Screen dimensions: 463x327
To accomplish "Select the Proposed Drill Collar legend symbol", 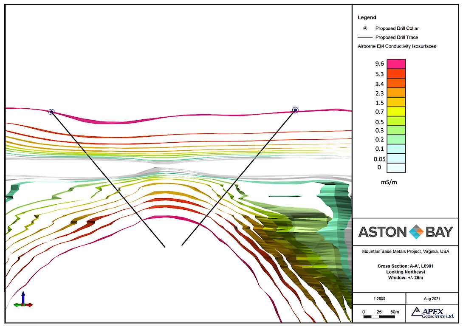I will (x=366, y=28).
